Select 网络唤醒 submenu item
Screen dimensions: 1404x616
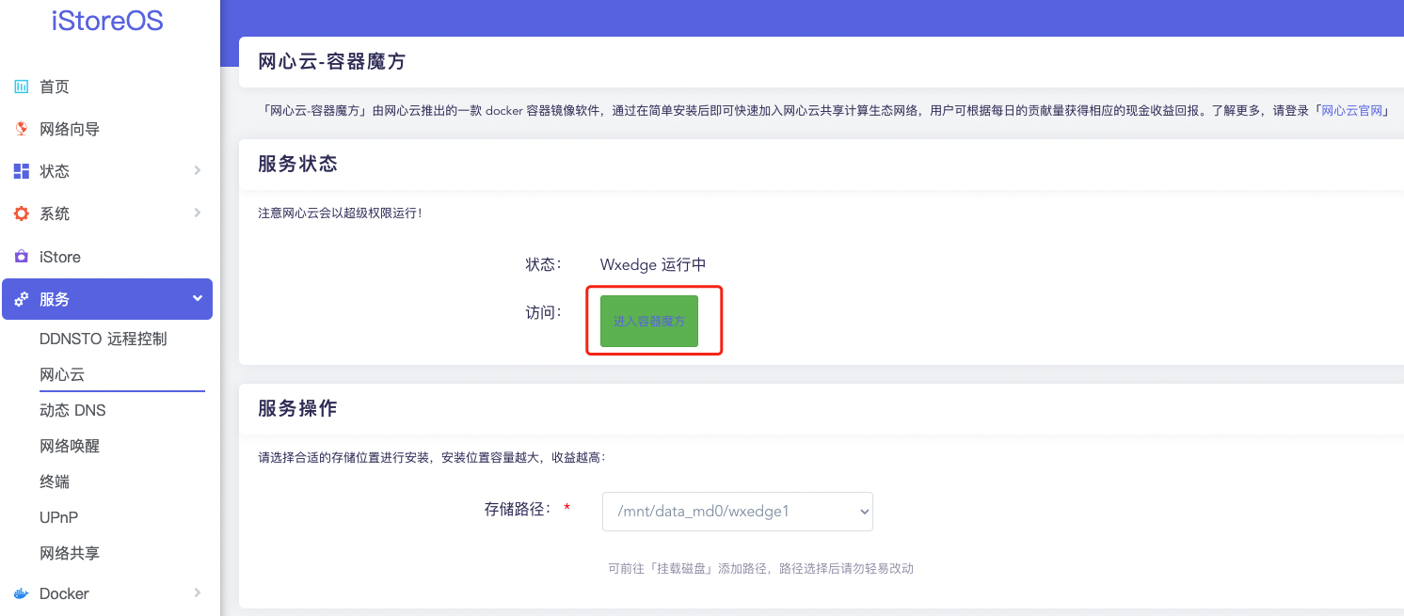point(70,446)
